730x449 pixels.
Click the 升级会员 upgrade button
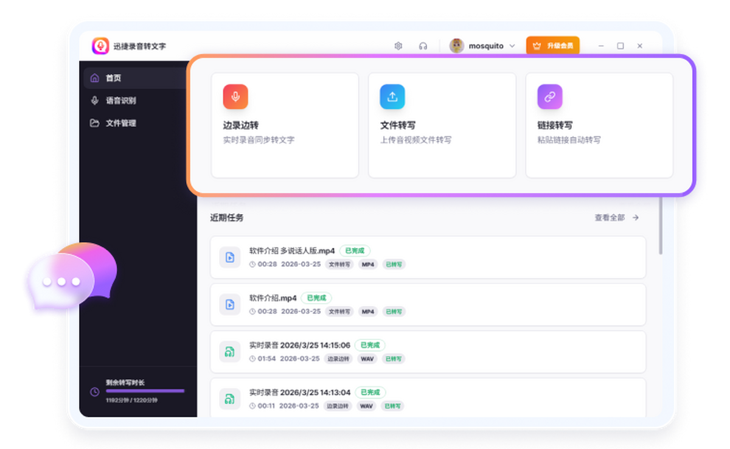(552, 46)
